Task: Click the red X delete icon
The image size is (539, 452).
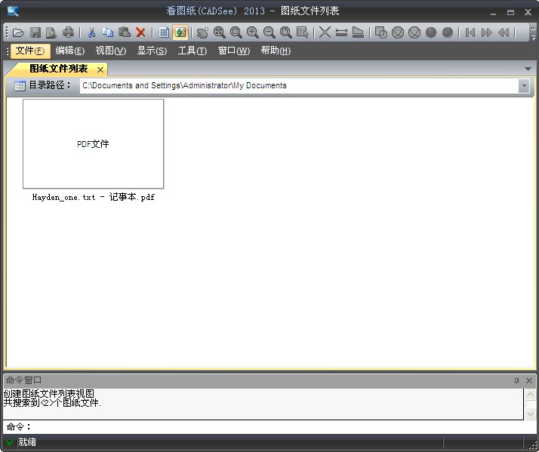Action: tap(140, 32)
